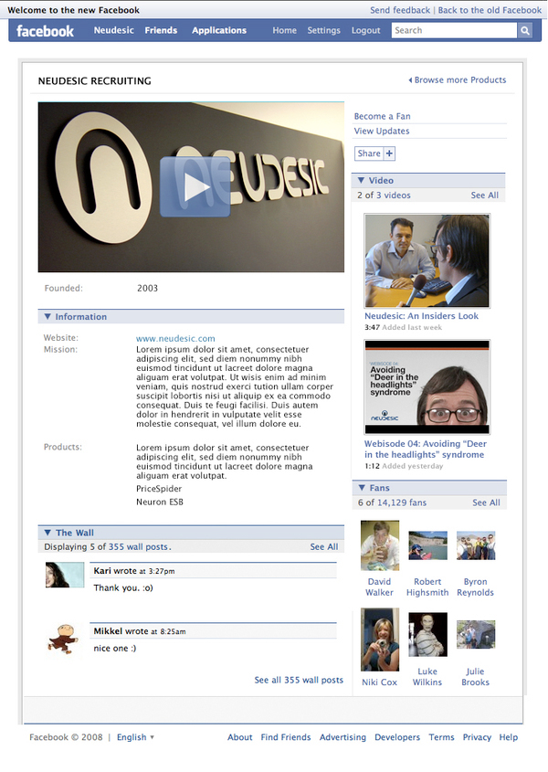Click Help in the footer
This screenshot has width=548, height=772.
509,737
